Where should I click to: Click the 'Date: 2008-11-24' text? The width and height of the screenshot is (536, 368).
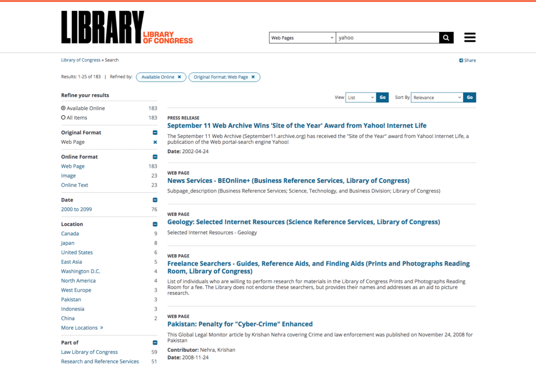[188, 358]
